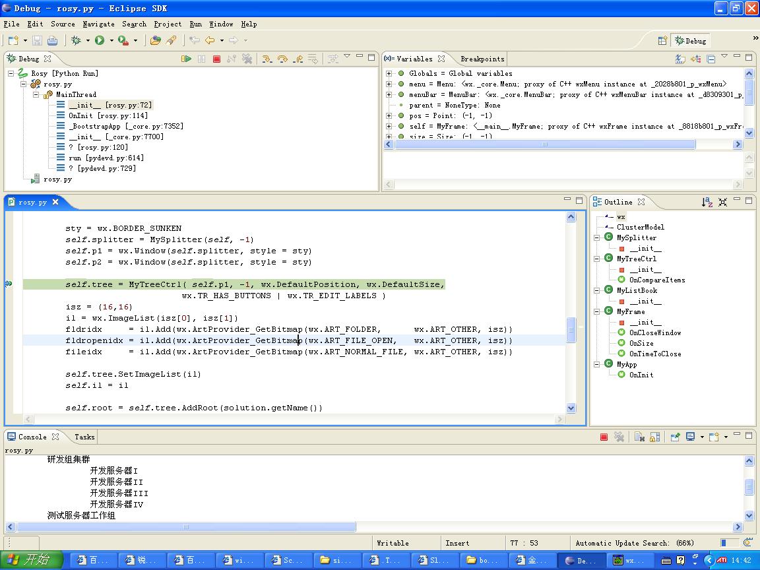Collapse the MyFrame class in Outline
This screenshot has width=760, height=570.
(597, 311)
